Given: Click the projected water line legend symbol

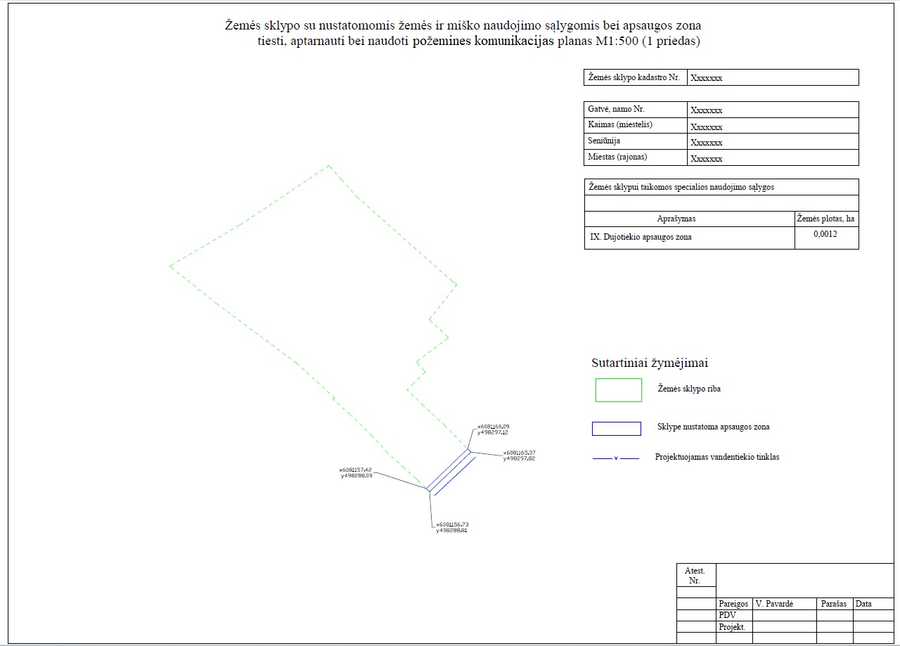Looking at the screenshot, I should [x=616, y=458].
